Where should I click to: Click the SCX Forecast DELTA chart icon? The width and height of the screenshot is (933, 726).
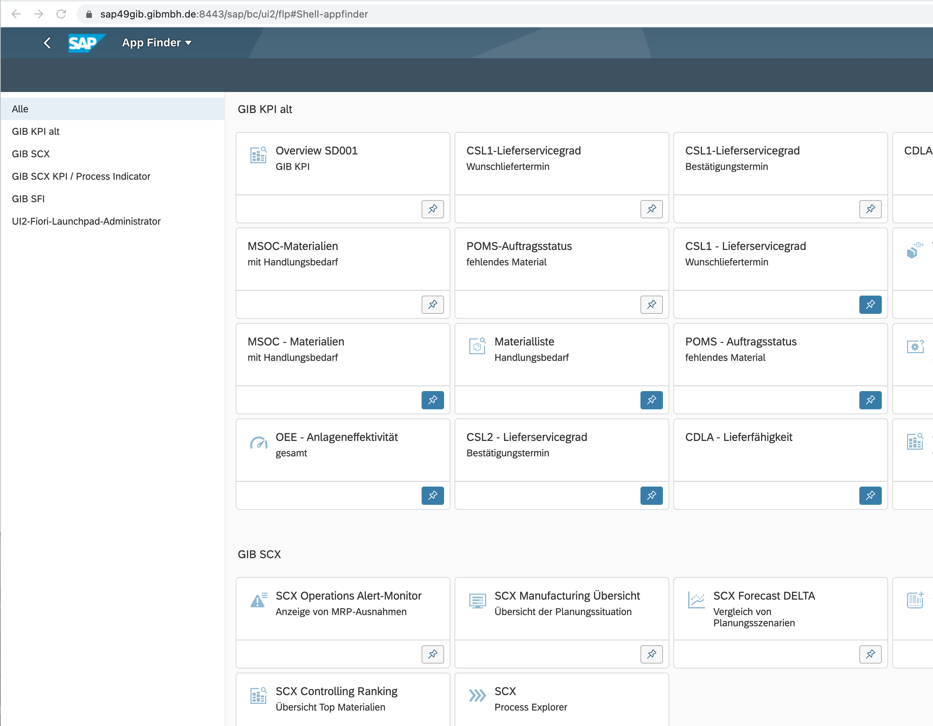click(x=696, y=600)
